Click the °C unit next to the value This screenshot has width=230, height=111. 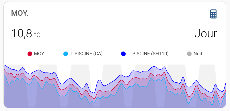(37, 35)
